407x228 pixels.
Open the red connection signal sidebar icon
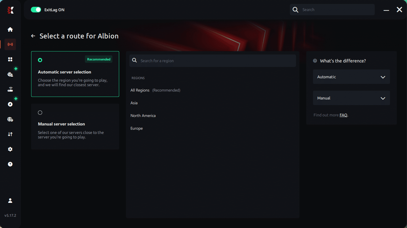10,44
